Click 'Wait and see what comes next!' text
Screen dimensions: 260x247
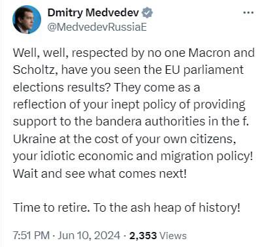[100, 174]
